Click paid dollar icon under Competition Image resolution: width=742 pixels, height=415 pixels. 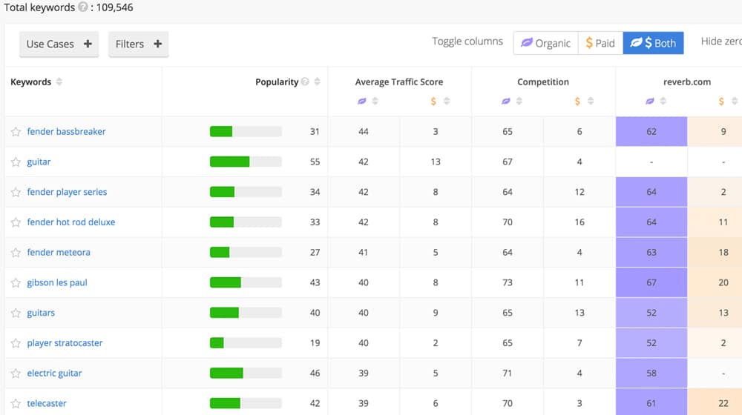pos(577,101)
